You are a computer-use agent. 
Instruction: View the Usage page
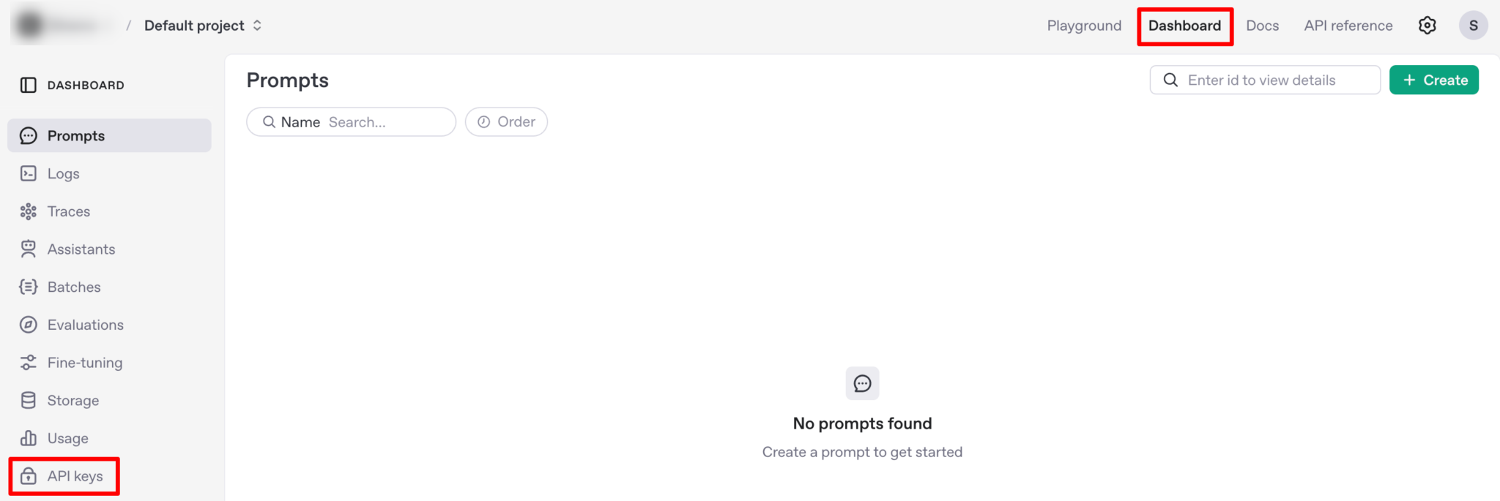point(67,438)
